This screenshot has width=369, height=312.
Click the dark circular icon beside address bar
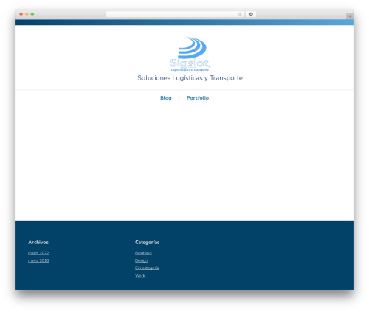pyautogui.click(x=251, y=14)
